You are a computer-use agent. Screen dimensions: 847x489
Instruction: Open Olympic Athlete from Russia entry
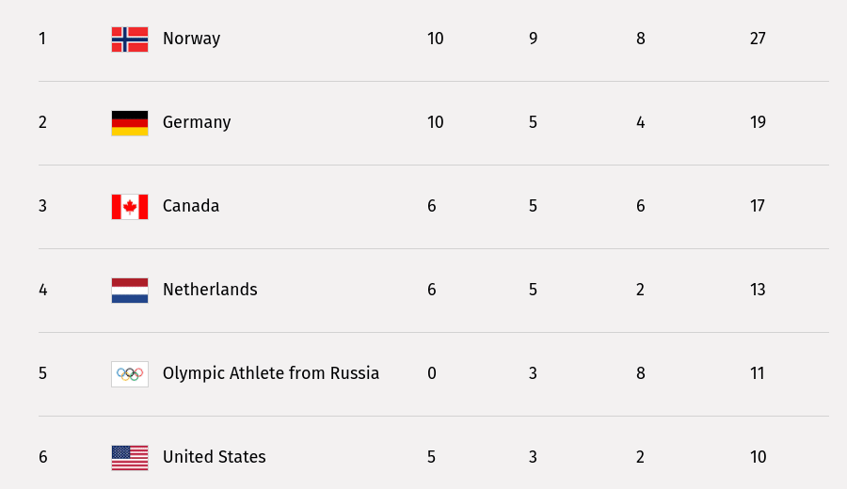point(271,373)
